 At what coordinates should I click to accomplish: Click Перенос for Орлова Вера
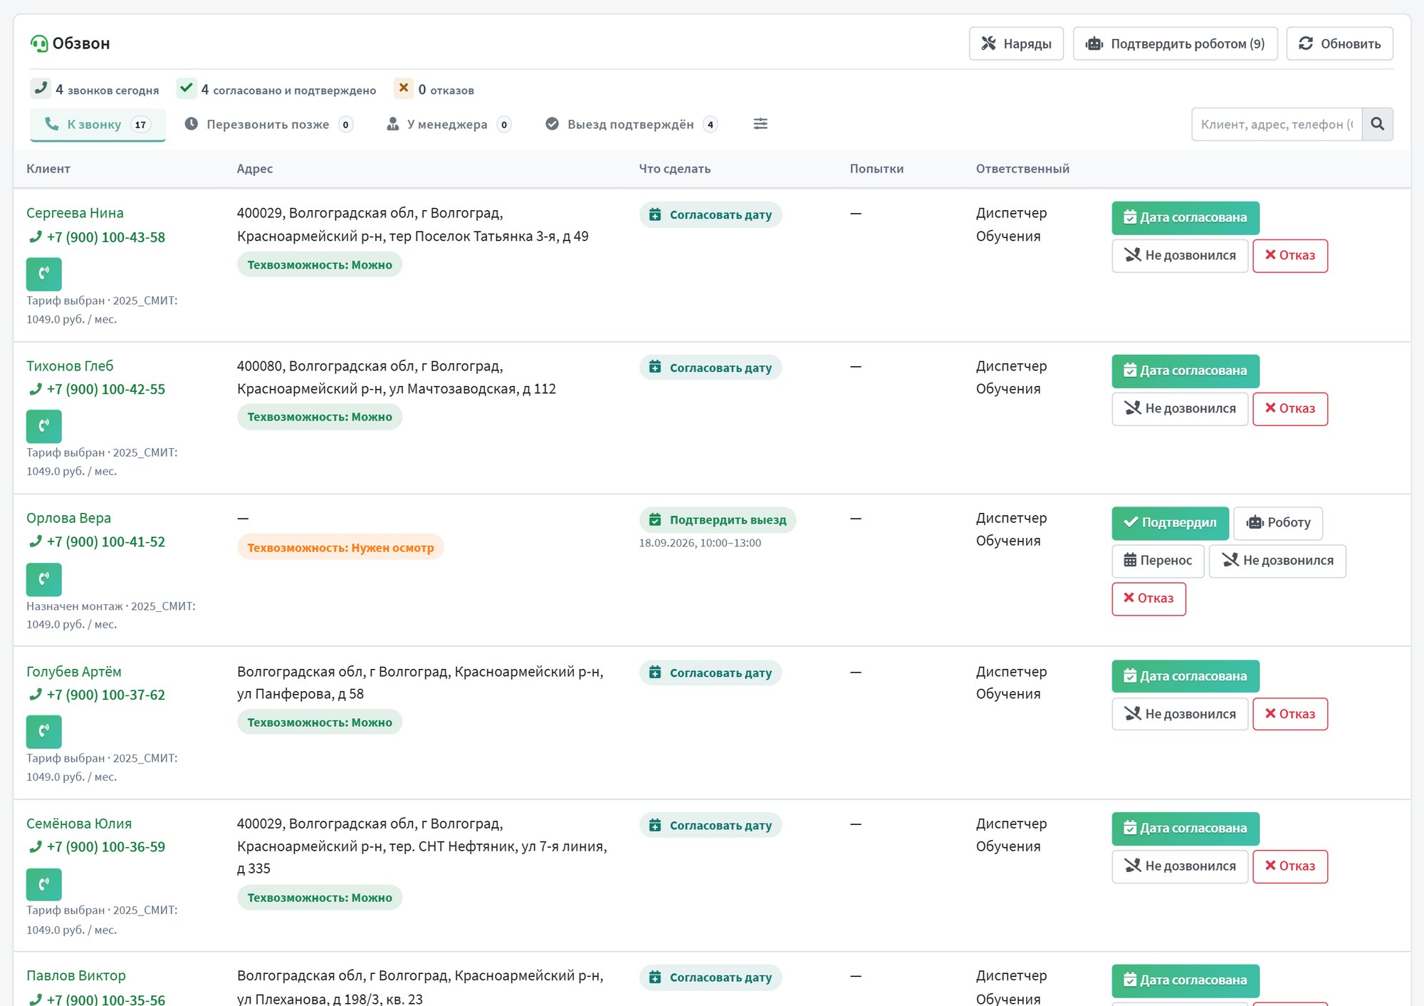tap(1158, 561)
